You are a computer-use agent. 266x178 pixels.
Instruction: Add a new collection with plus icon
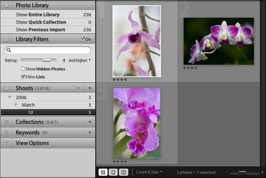pyautogui.click(x=90, y=122)
